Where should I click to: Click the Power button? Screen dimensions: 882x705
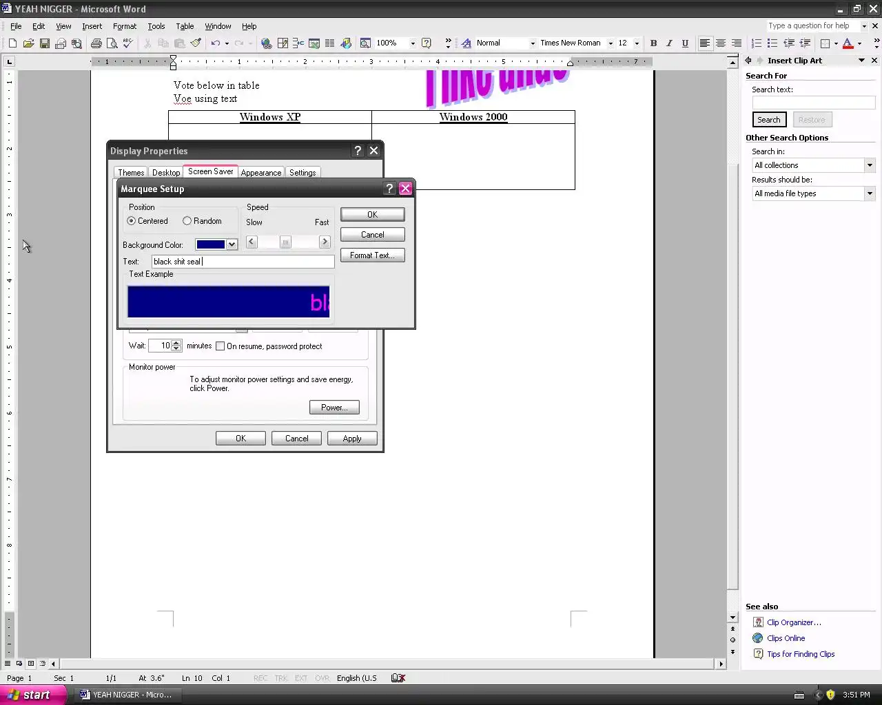click(x=334, y=408)
